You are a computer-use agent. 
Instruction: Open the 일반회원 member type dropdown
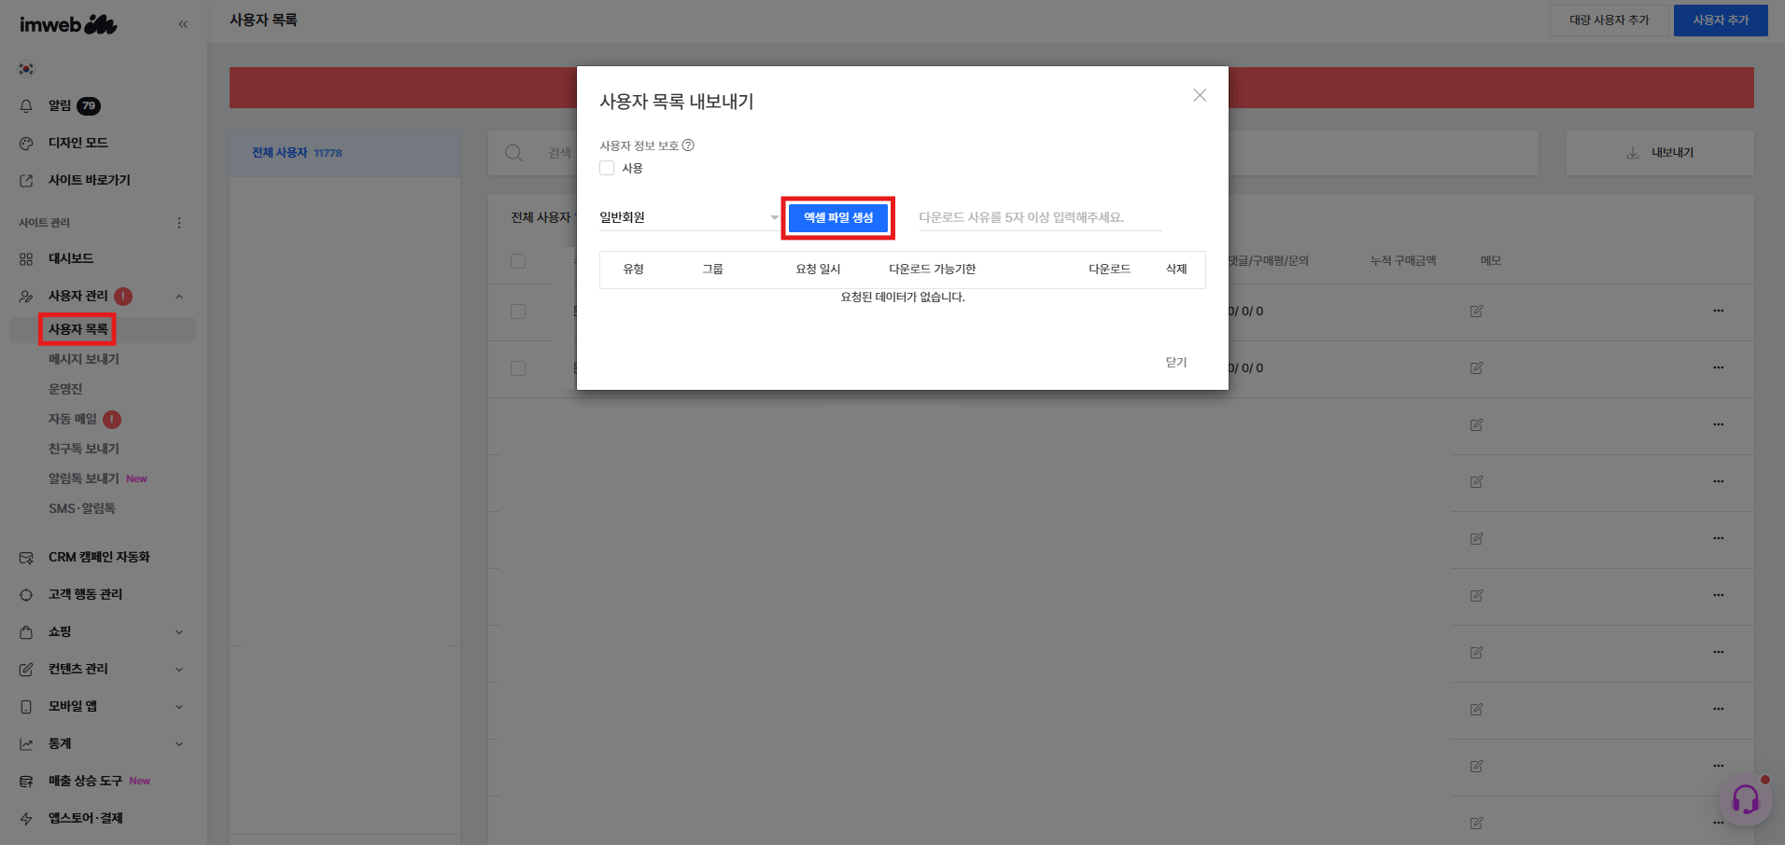point(689,217)
